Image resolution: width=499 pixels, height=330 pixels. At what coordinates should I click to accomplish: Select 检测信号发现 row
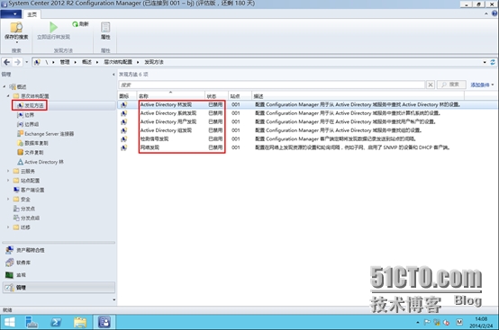pyautogui.click(x=308, y=138)
